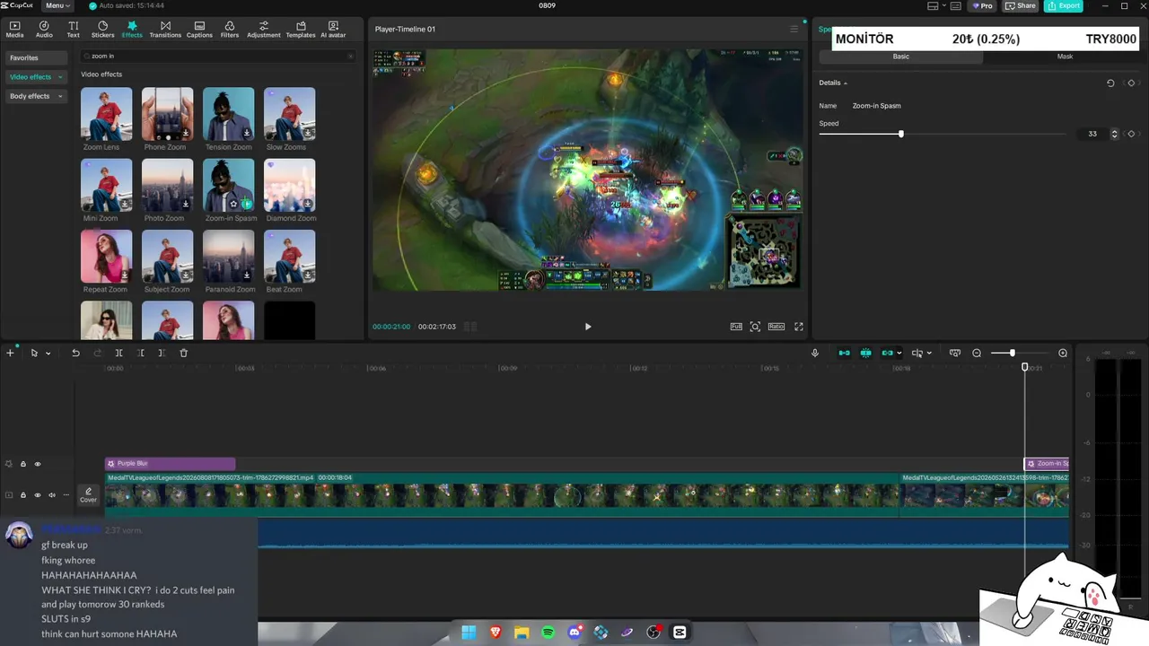
Task: Open the Templates panel
Action: pos(300,30)
